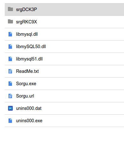124x146 pixels.
Task: Select the libmySQL50.dll filename
Action: click(x=31, y=47)
